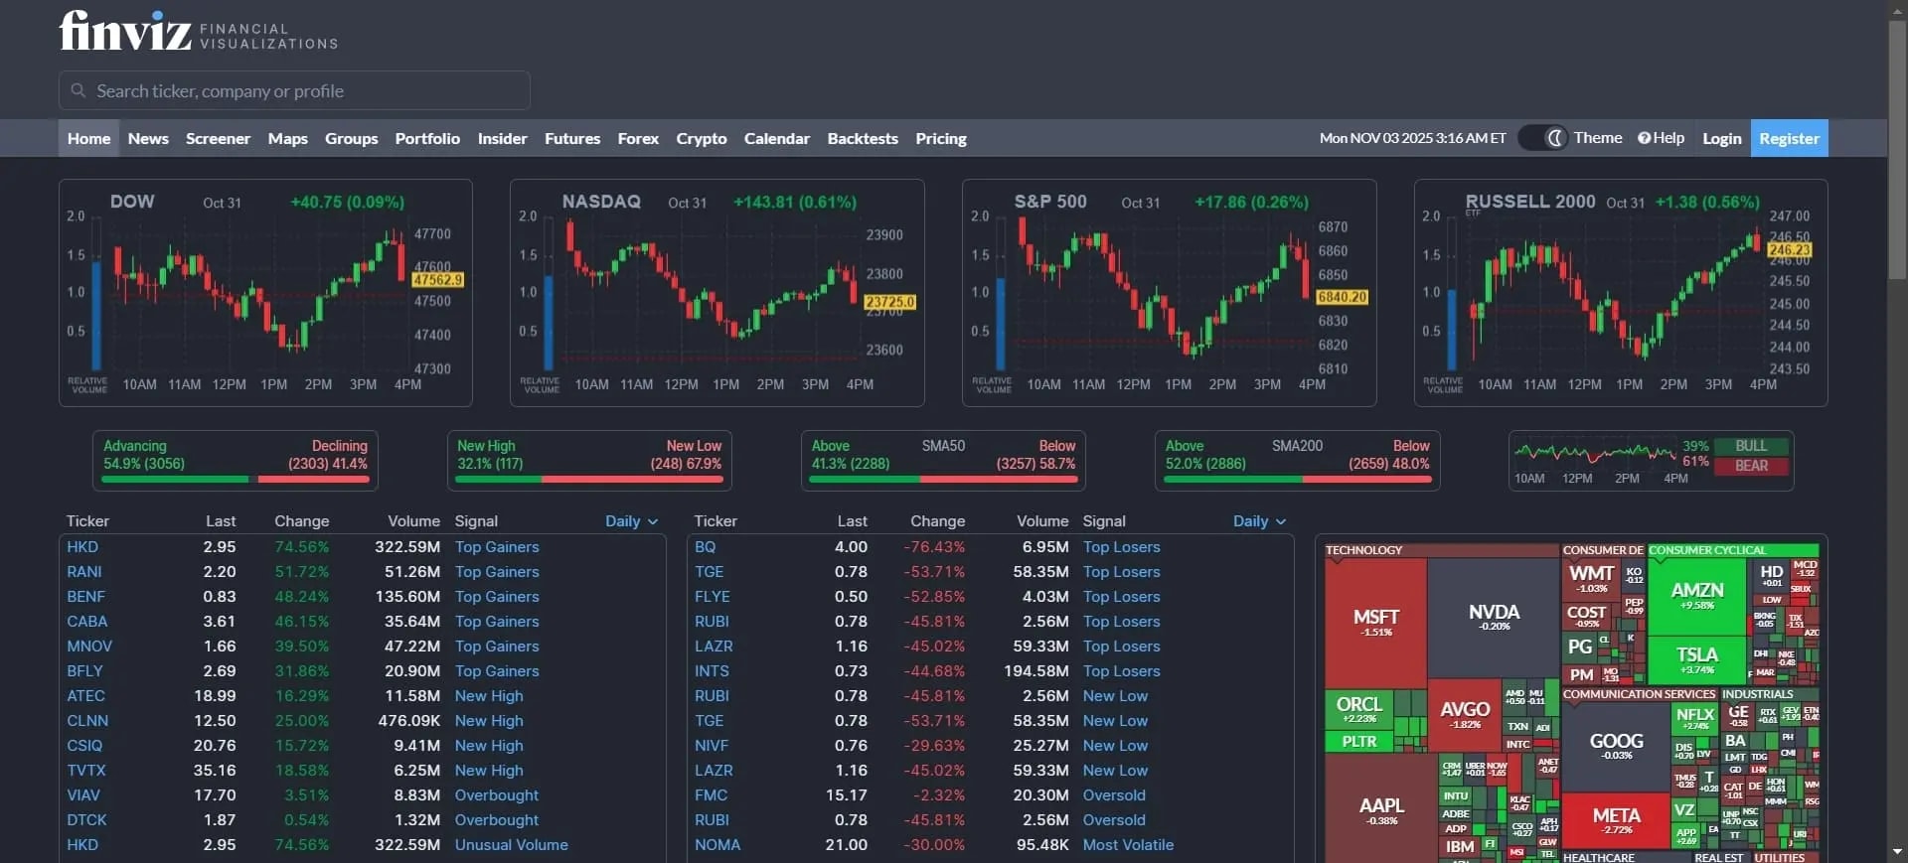Open the NASDAQ index chart
This screenshot has width=1908, height=863.
pyautogui.click(x=717, y=293)
